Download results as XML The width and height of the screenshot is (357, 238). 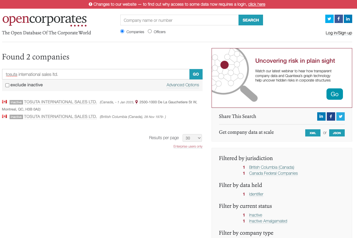click(313, 133)
